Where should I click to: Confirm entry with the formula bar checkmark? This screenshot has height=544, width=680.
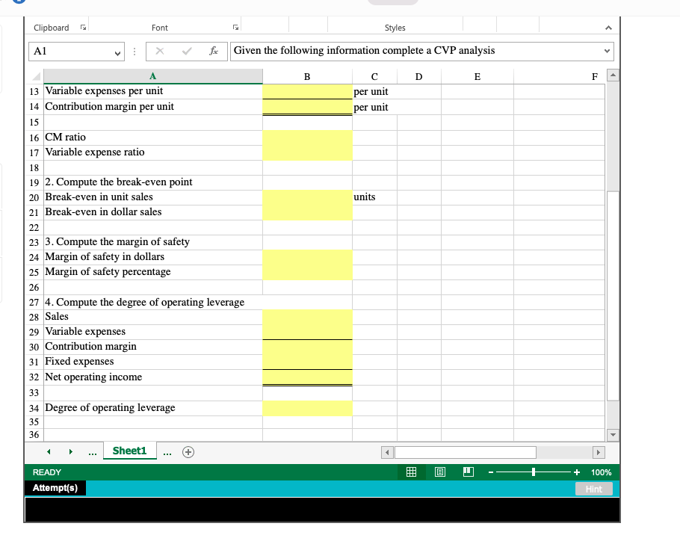tap(188, 51)
